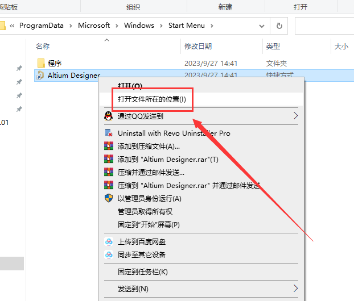Sort by 修改日期 column header

pyautogui.click(x=198, y=46)
